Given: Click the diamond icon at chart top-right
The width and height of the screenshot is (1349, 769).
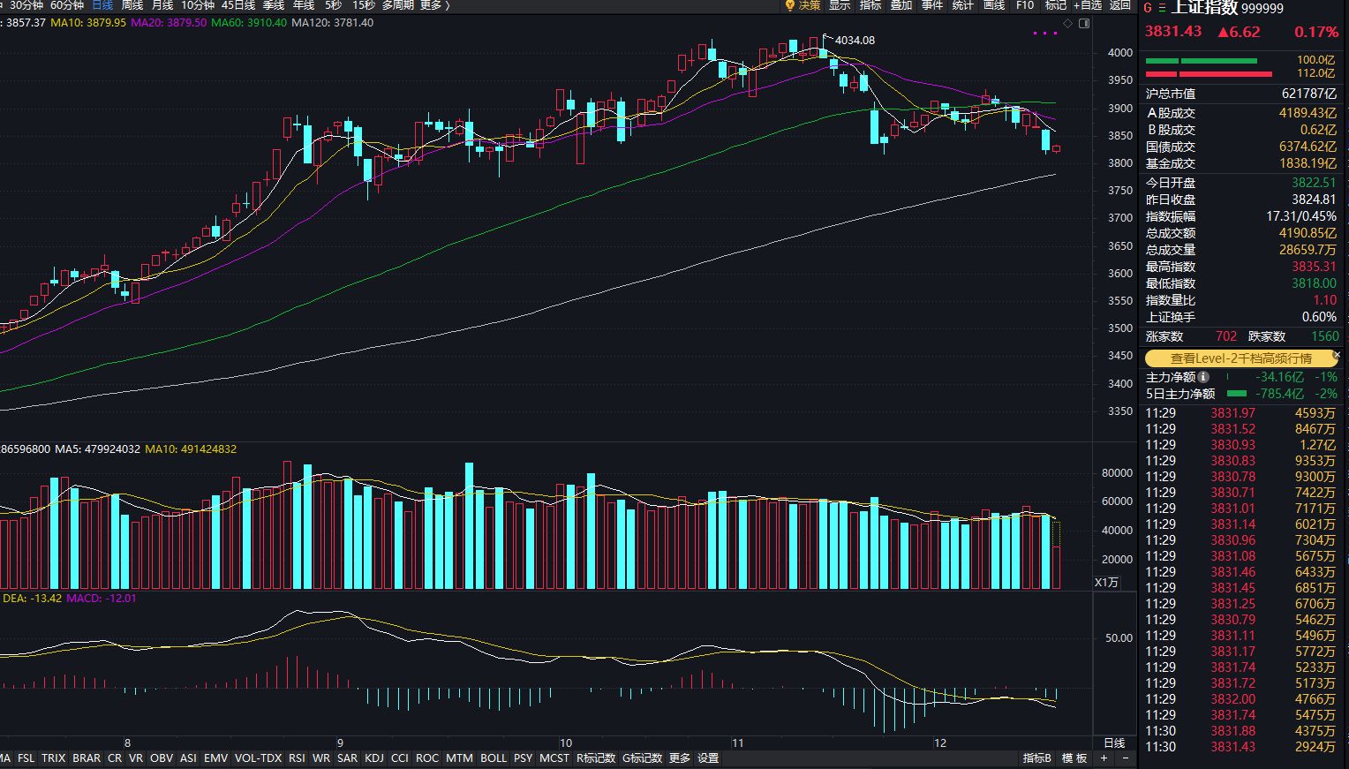Looking at the screenshot, I should (1068, 23).
